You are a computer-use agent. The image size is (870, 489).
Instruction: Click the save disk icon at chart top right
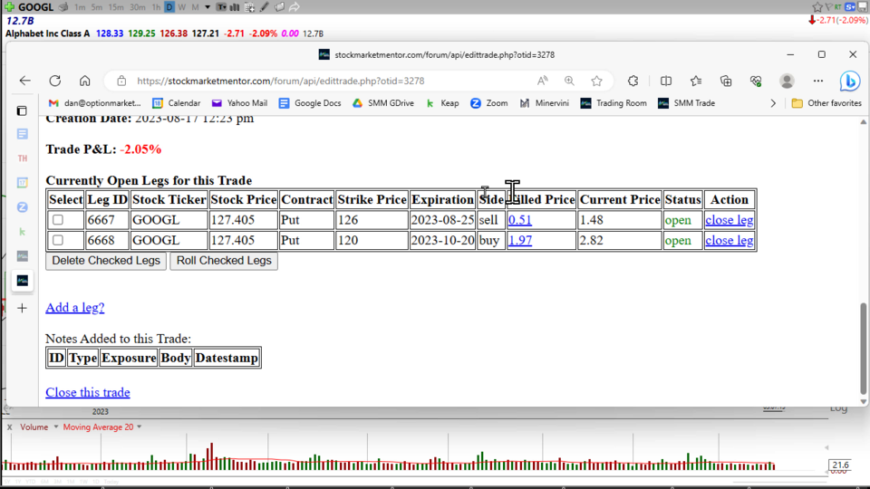[x=863, y=6]
